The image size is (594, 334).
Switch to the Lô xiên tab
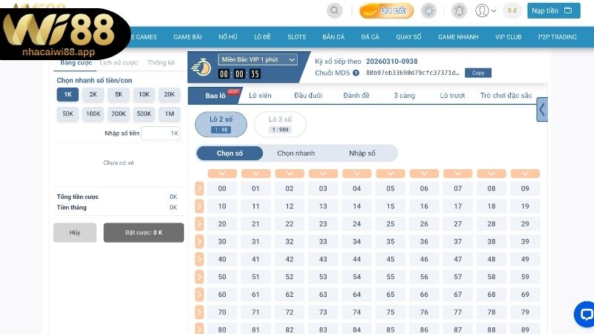(260, 96)
